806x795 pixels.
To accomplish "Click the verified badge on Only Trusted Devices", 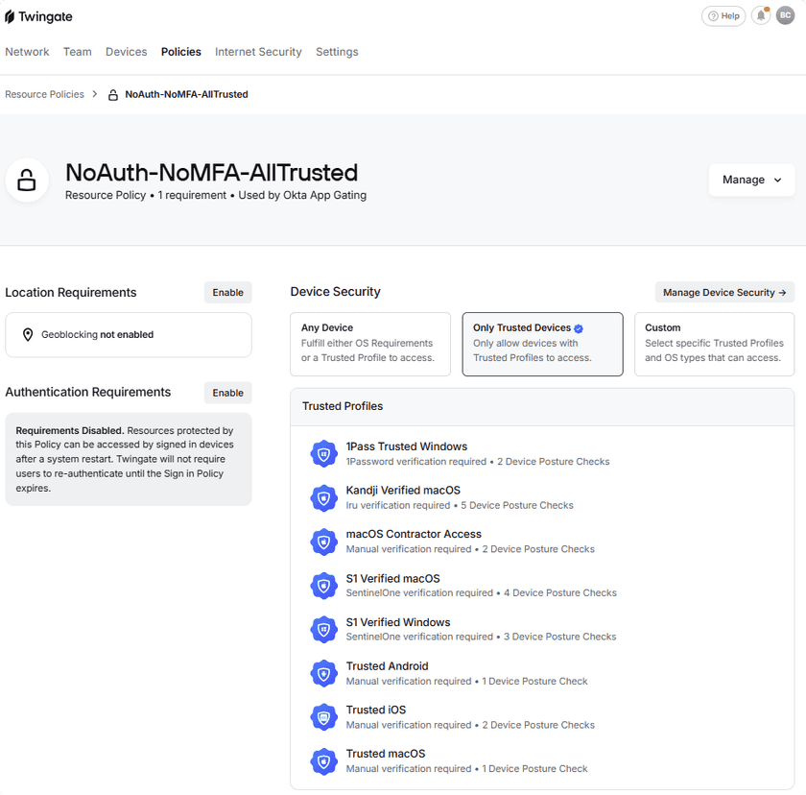I will [579, 328].
